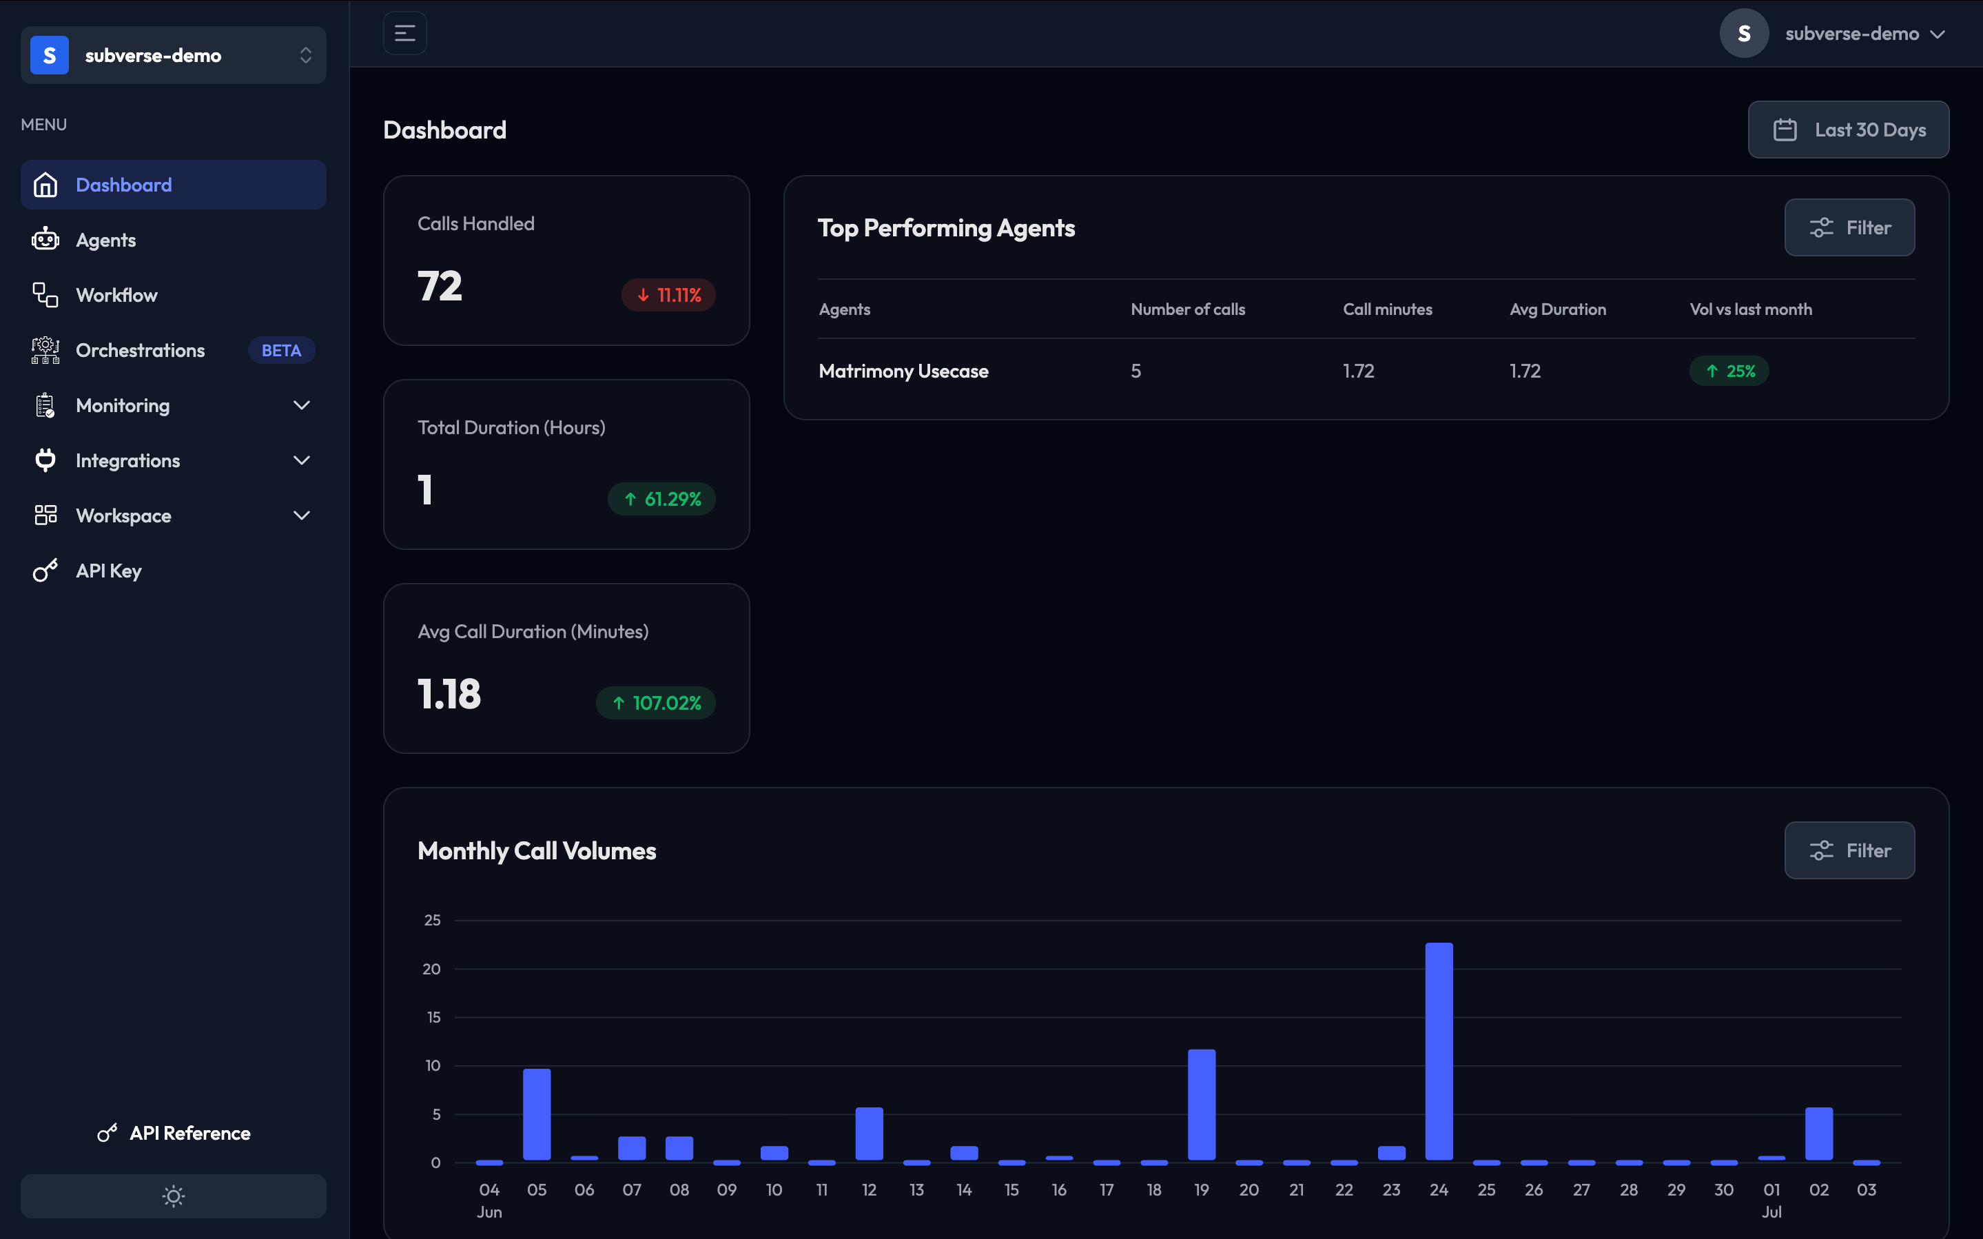The width and height of the screenshot is (1983, 1239).
Task: Open the subverse-demo workspace switcher
Action: coord(174,55)
